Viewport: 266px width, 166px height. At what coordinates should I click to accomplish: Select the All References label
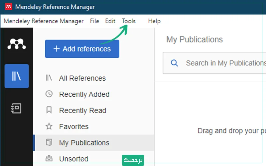pos(82,78)
